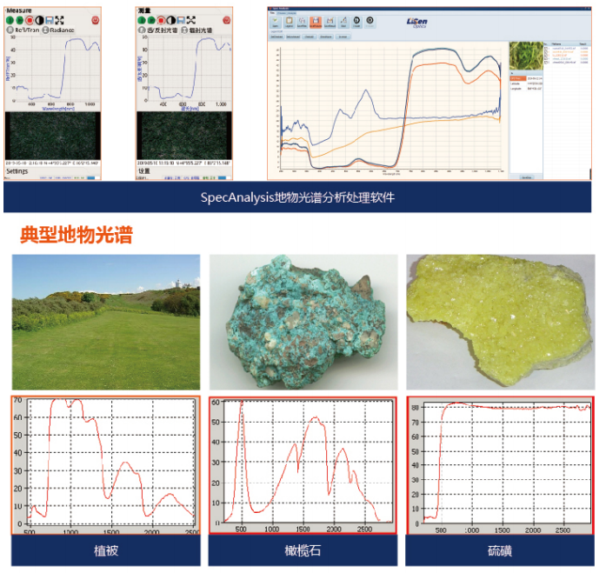Click vegetation meadow photo
The height and width of the screenshot is (573, 606).
click(x=106, y=322)
